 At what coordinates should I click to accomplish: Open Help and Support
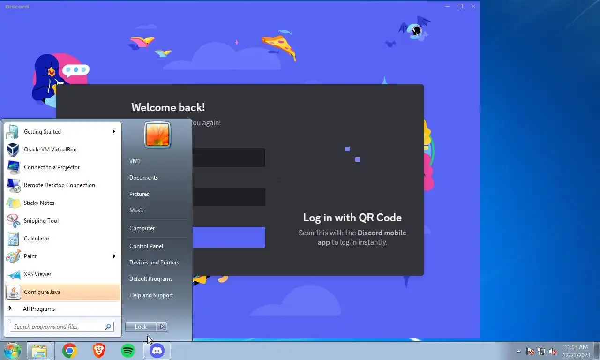coord(151,295)
